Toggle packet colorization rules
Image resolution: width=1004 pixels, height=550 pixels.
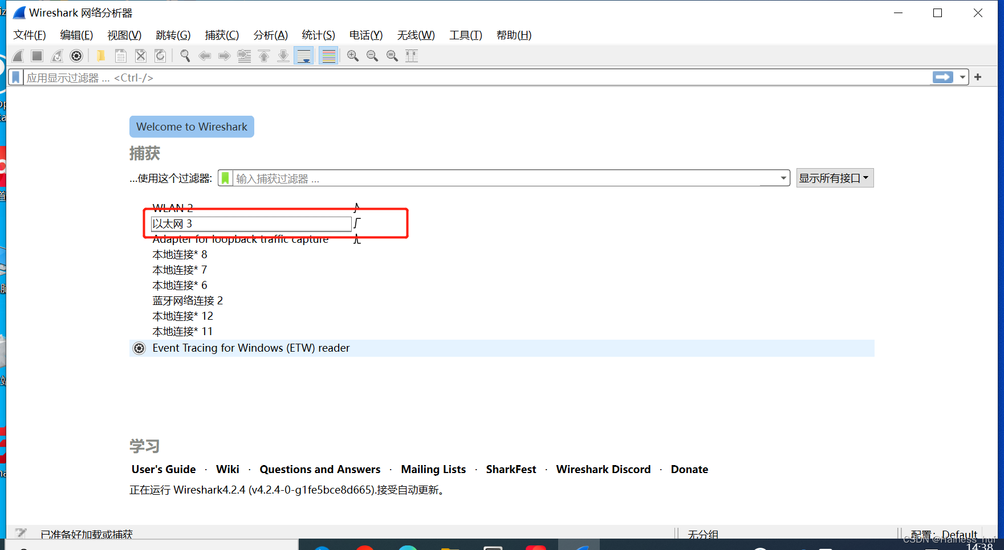pos(328,56)
